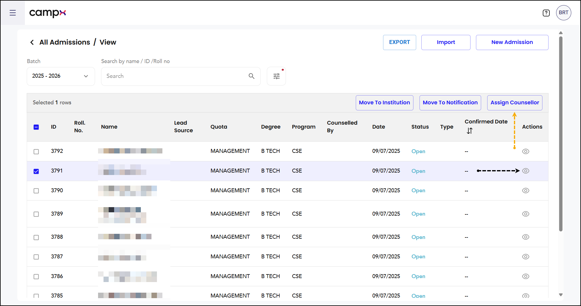This screenshot has width=581, height=306.
Task: Click the All Admissions breadcrumb
Action: click(65, 42)
